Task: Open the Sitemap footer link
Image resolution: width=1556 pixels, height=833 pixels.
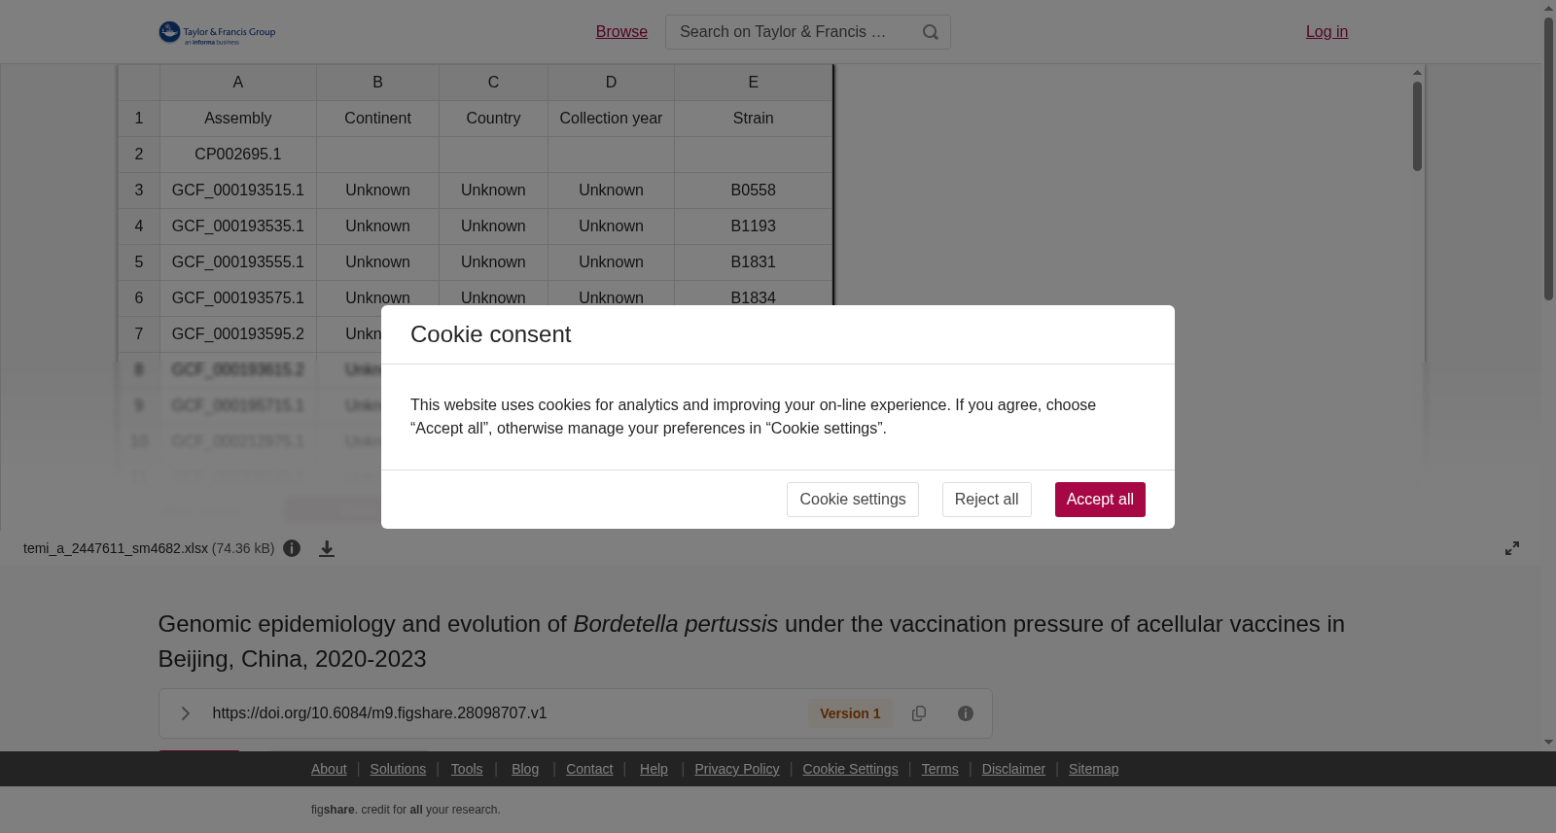Action: coord(1093,769)
